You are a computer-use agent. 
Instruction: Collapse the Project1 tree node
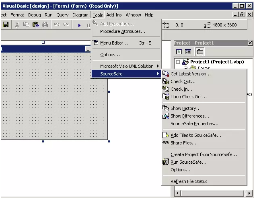[x=178, y=62]
